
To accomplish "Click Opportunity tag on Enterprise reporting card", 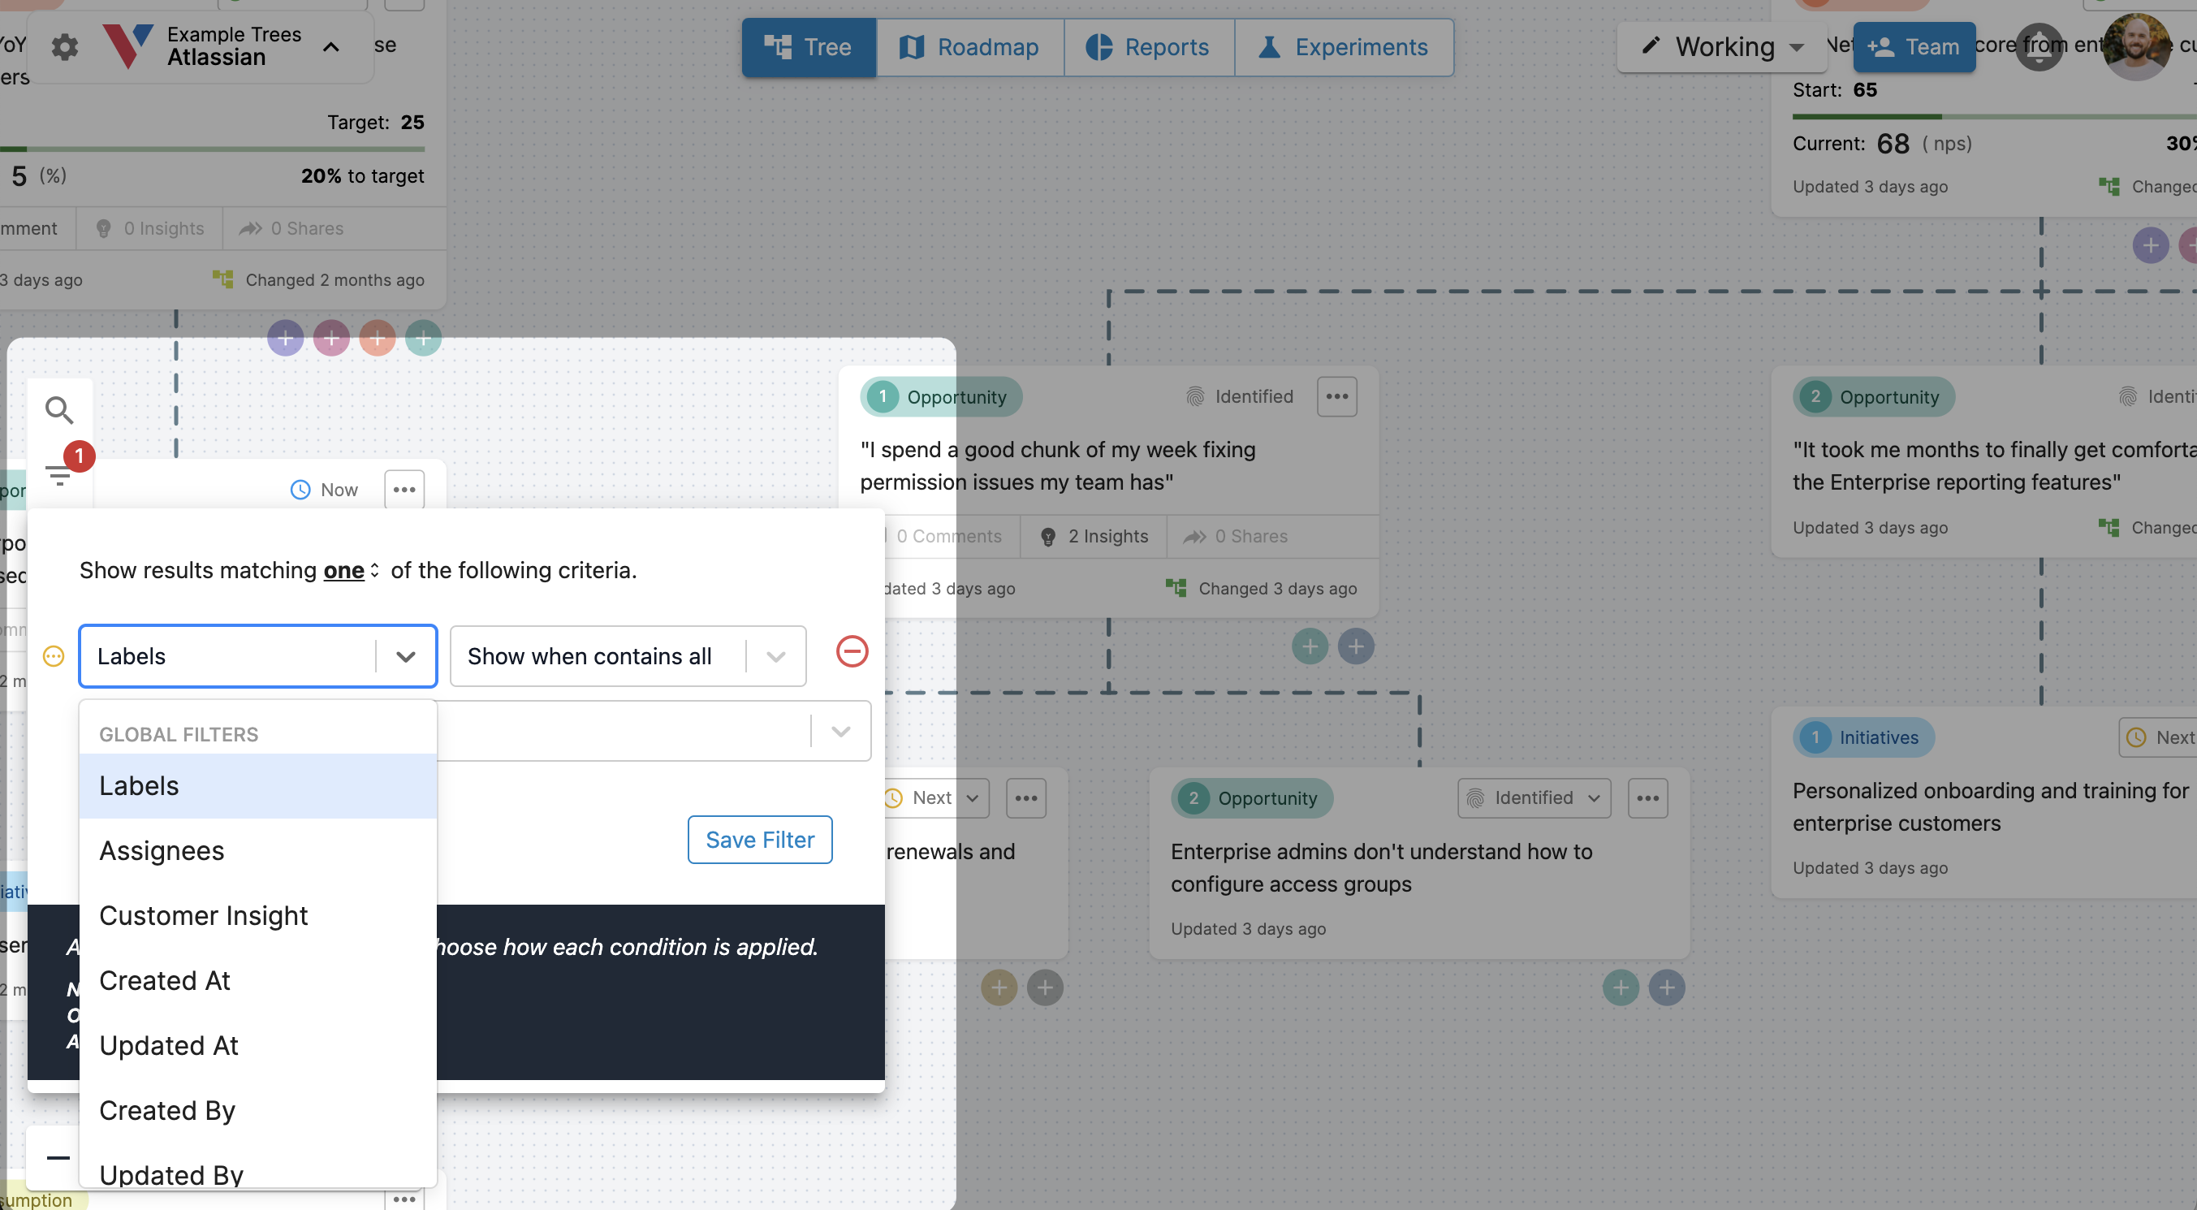I will pyautogui.click(x=1874, y=397).
